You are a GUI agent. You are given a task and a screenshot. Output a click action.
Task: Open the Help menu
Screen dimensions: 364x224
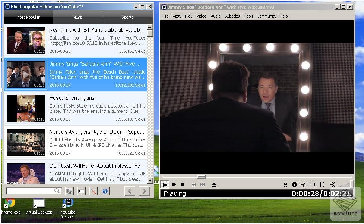283,16
